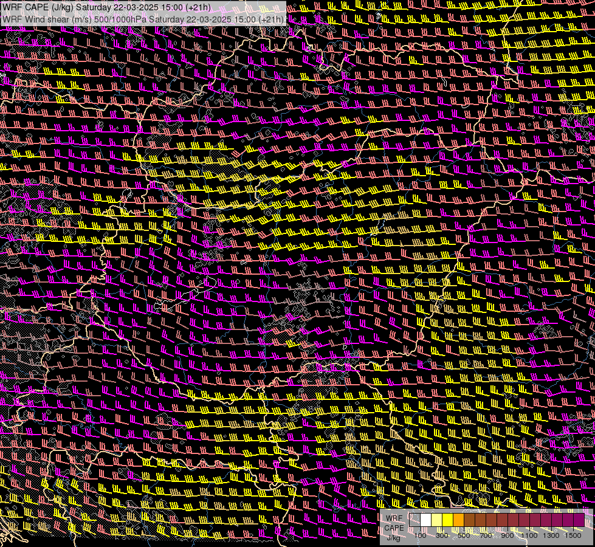Click the WRF Wind shear title line

point(143,19)
